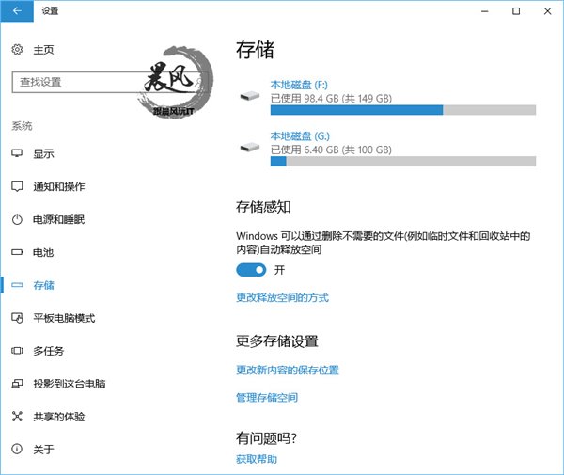Click the 存储感知 heading

tap(263, 207)
